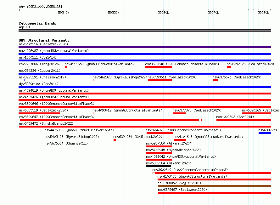This screenshot has width=280, height=205.
Task: Click the 4q13.1 band label
Action: point(25,27)
